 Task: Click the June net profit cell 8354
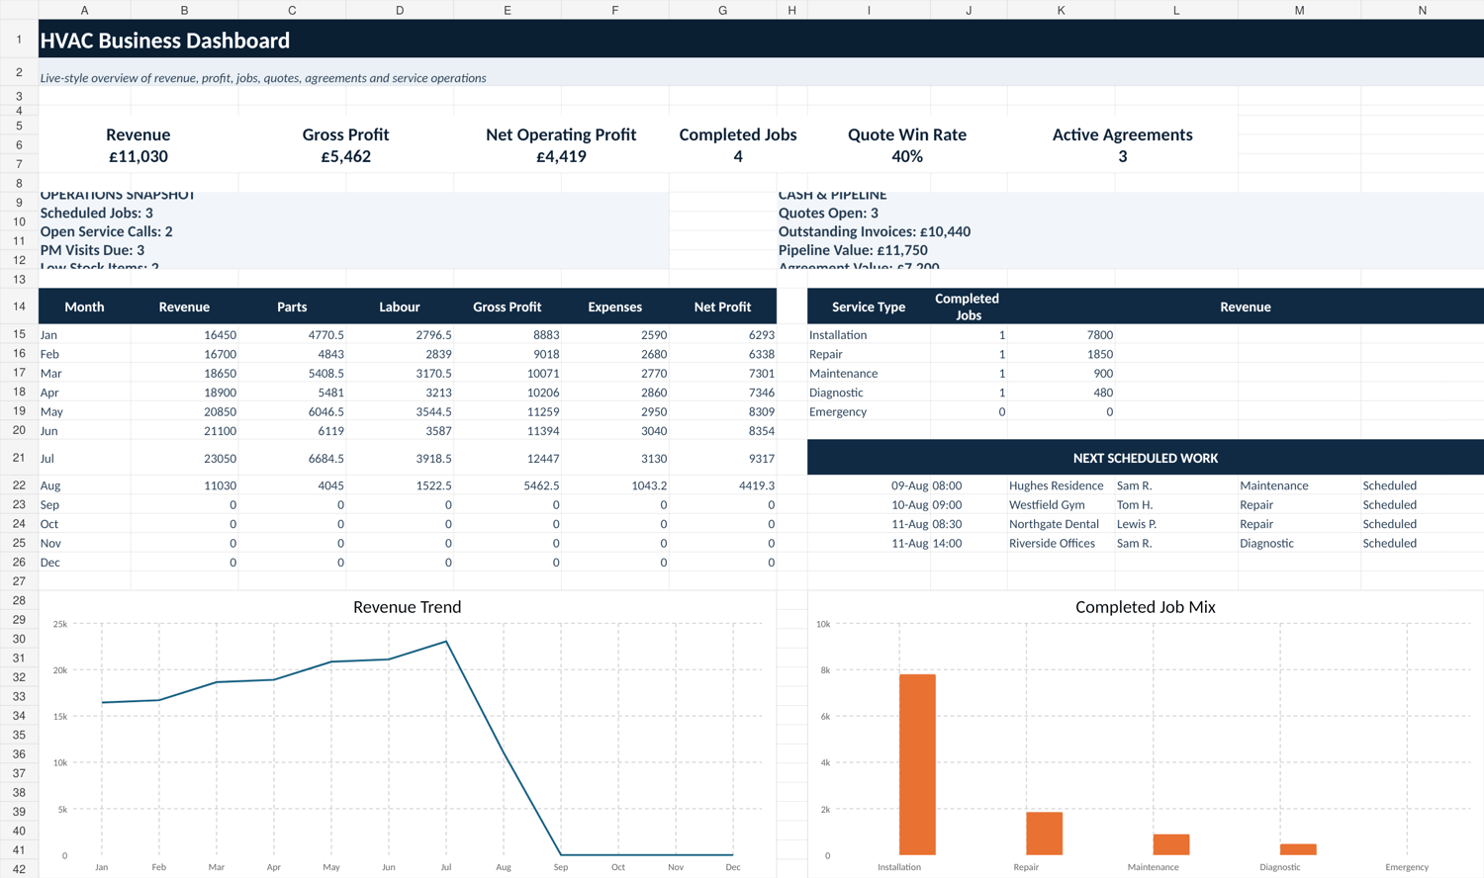pyautogui.click(x=722, y=431)
